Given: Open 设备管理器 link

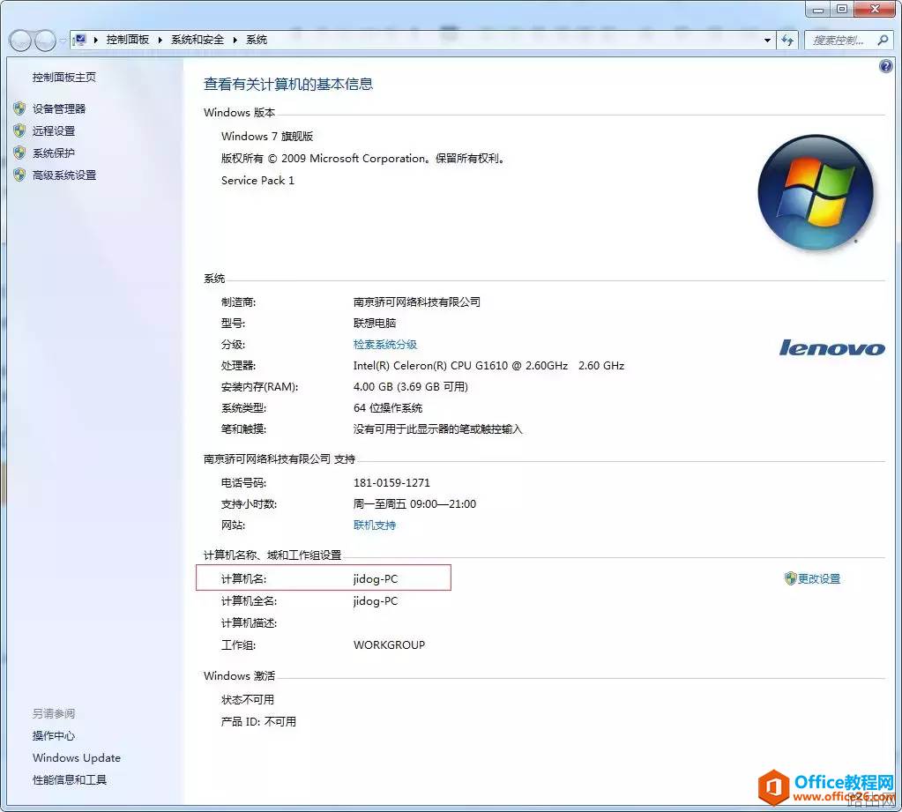Looking at the screenshot, I should tap(59, 108).
